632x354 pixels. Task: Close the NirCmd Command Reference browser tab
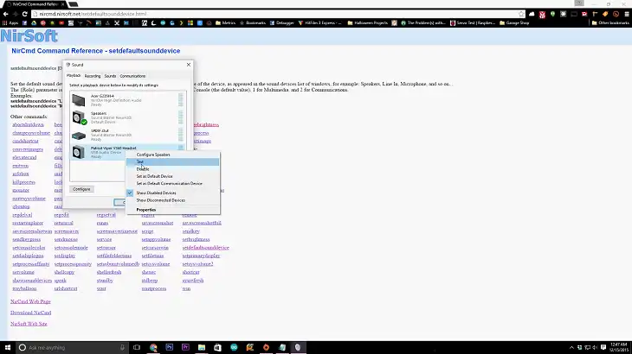62,4
